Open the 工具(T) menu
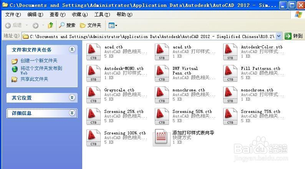This screenshot has height=169, width=305. (102, 15)
